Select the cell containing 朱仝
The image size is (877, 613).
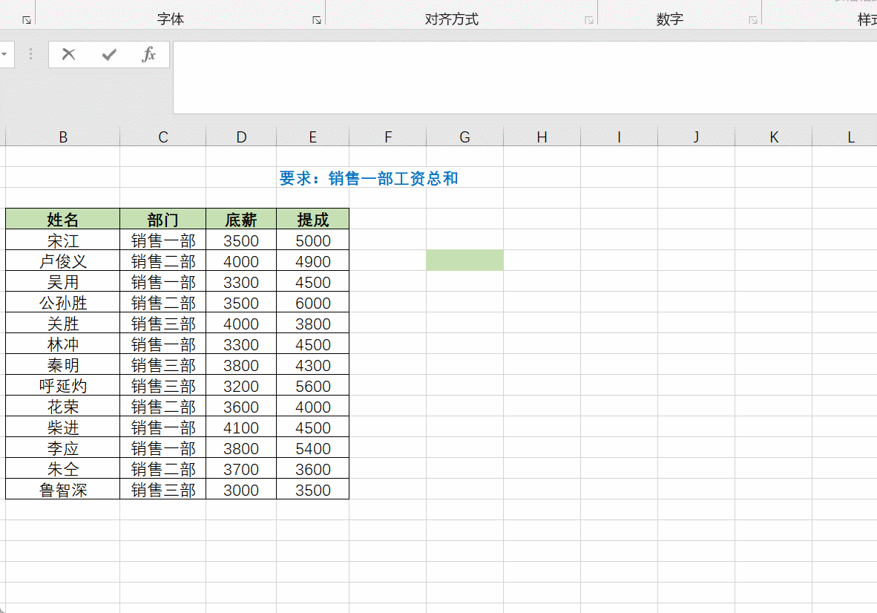coord(62,469)
